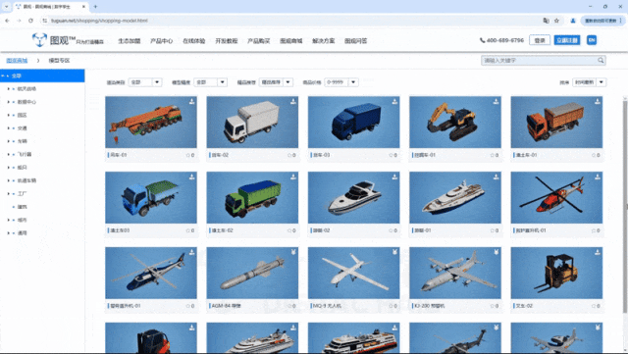Click download icon on dark blue truck card

[394, 101]
